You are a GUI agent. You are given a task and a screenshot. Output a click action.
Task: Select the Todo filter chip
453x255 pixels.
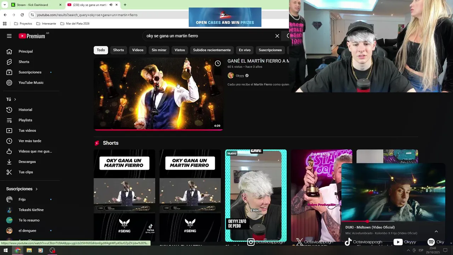coord(101,50)
